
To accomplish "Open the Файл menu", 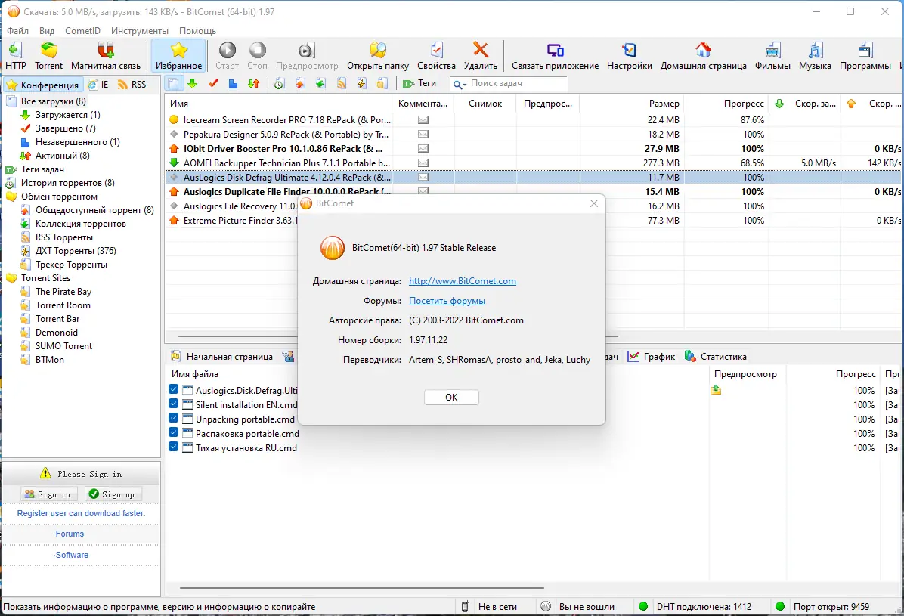I will (x=18, y=30).
